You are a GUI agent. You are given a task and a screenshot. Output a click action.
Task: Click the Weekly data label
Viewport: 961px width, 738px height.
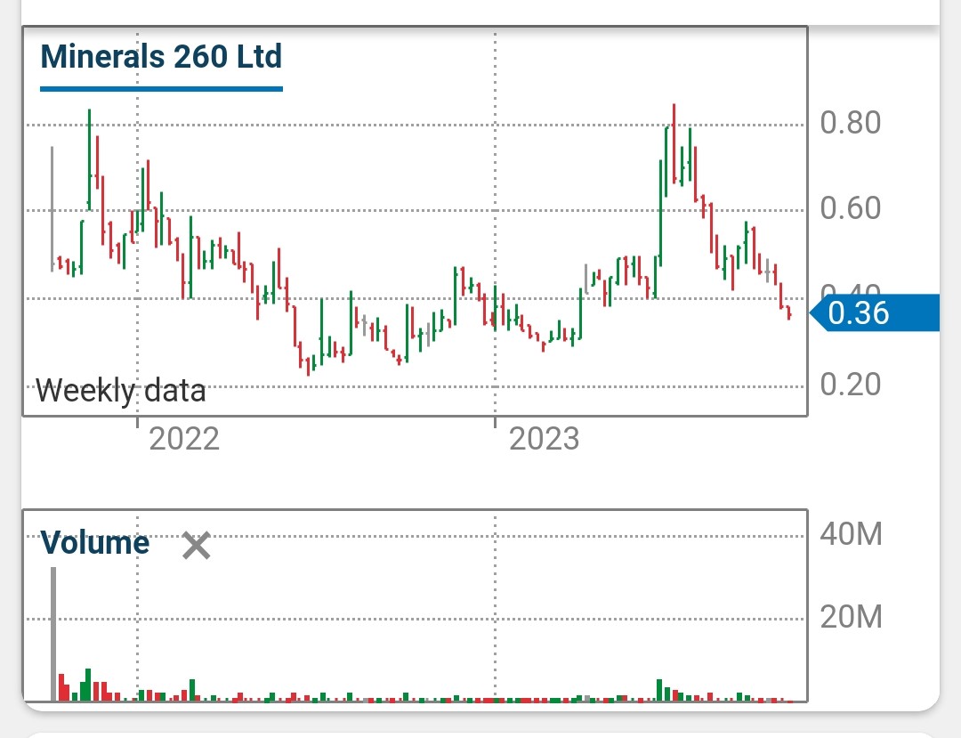tap(121, 391)
